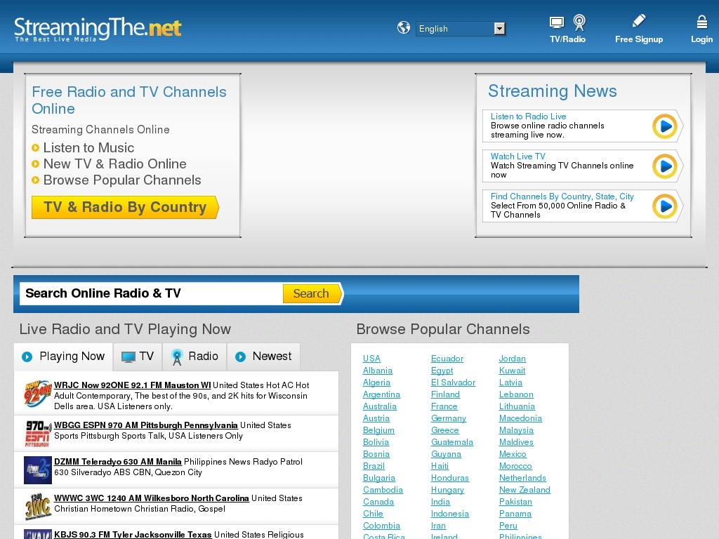Browse channels for Ecuador

(x=447, y=359)
